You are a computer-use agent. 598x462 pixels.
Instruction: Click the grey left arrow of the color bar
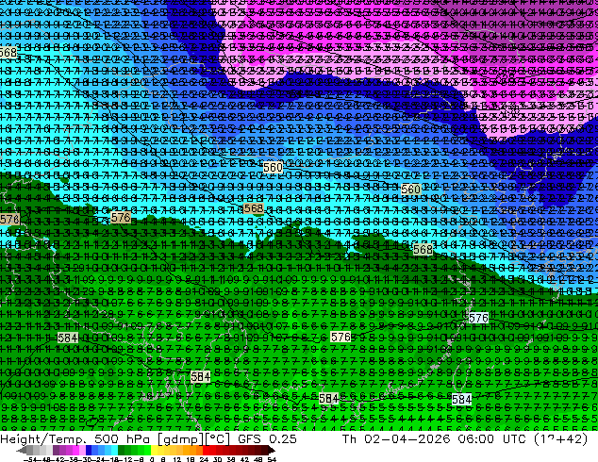22,450
